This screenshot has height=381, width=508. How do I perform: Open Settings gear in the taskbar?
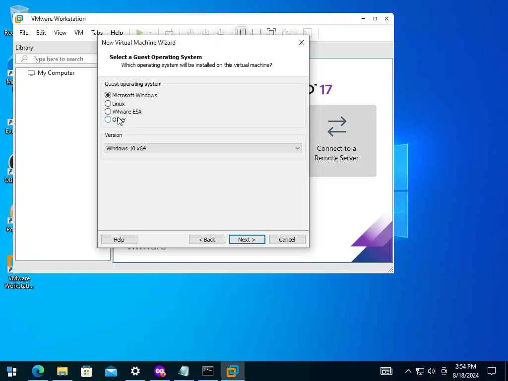[135, 371]
